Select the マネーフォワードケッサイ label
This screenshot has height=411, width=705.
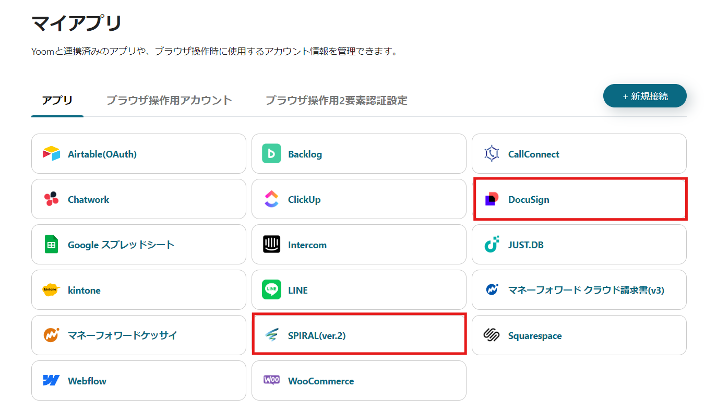pos(123,336)
